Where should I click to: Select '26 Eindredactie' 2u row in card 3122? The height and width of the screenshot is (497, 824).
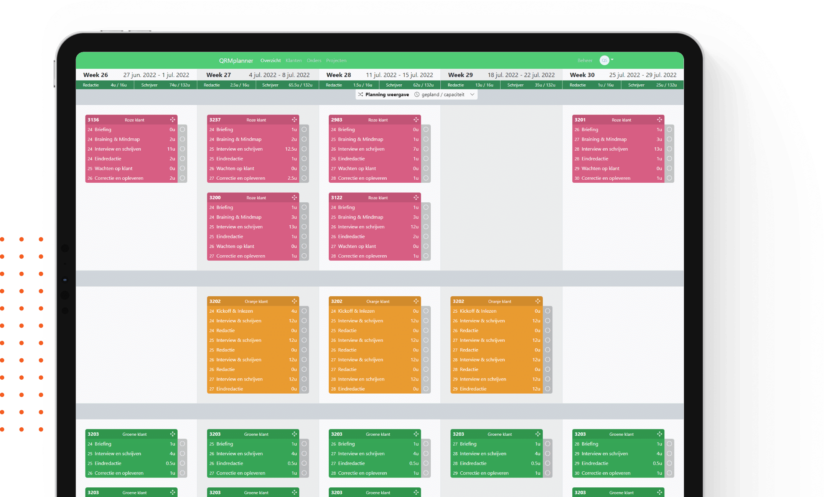[x=374, y=236]
